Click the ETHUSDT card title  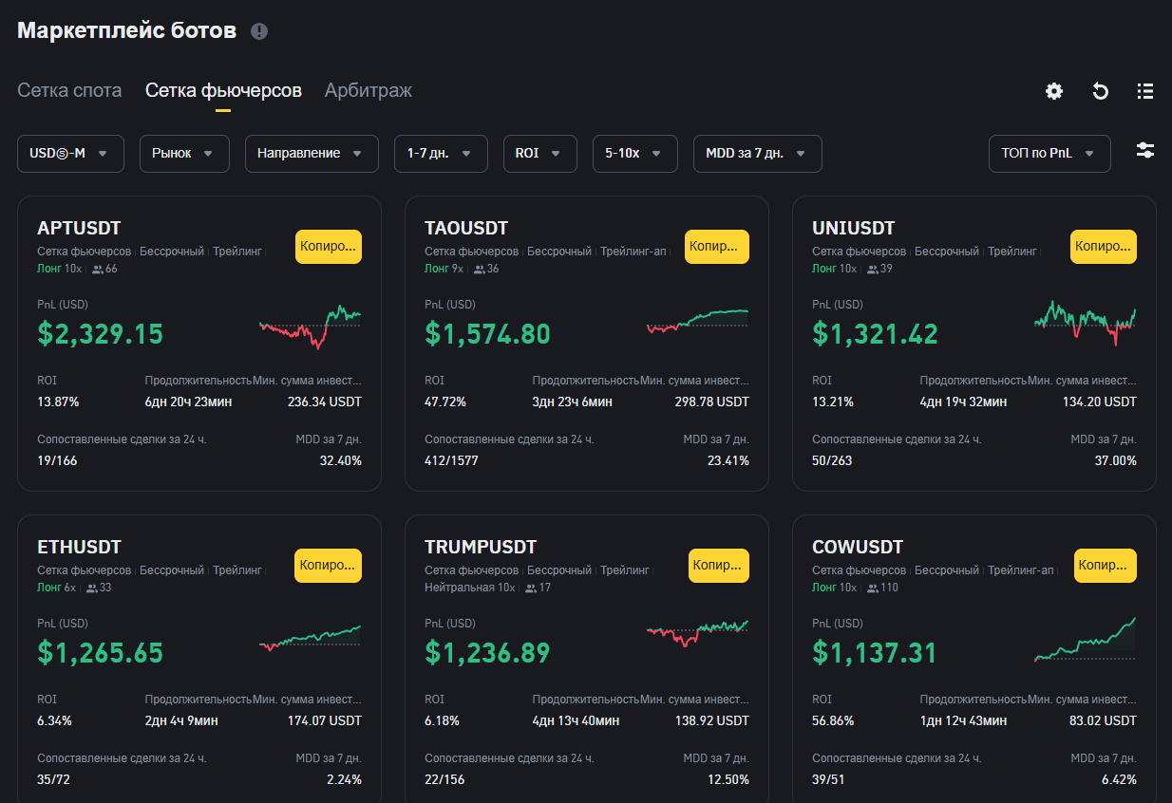point(79,547)
